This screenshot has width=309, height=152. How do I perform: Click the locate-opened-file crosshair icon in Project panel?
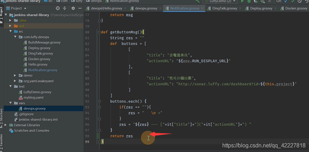[58, 8]
